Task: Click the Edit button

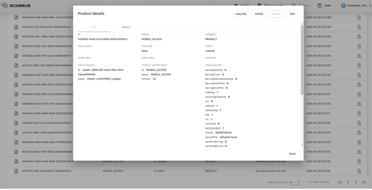Action: pyautogui.click(x=292, y=14)
